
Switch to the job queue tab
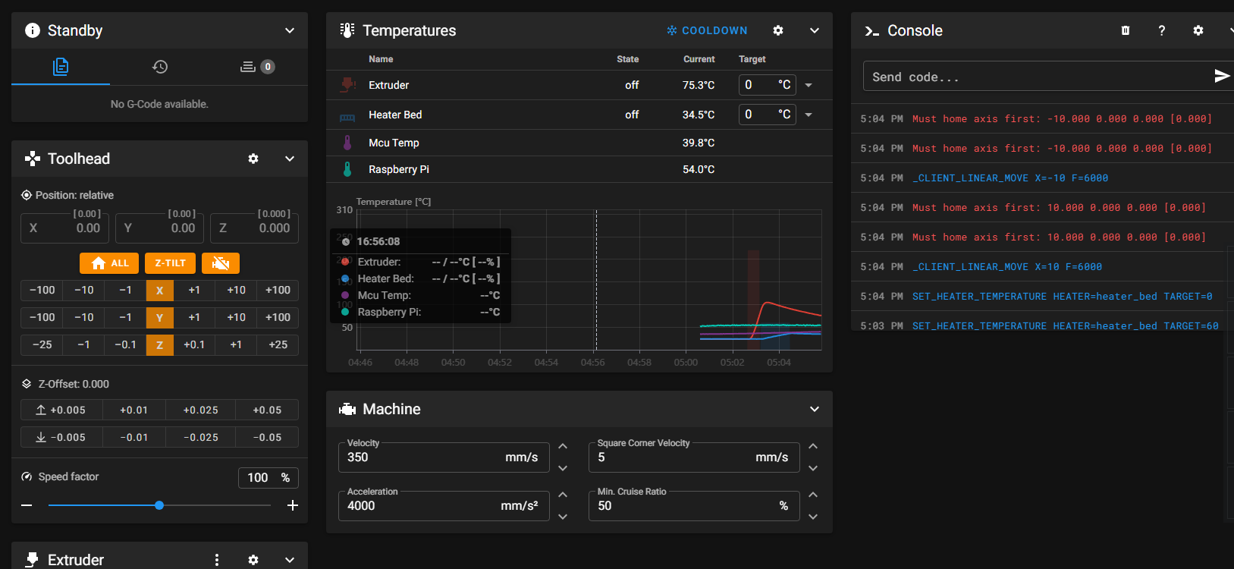256,67
